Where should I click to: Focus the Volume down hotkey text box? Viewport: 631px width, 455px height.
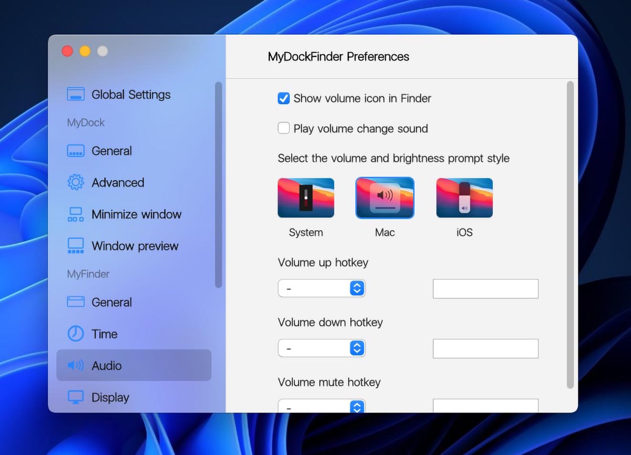[485, 349]
